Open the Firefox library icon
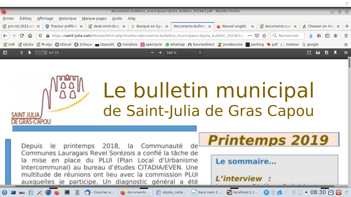This screenshot has width=351, height=197. click(319, 36)
